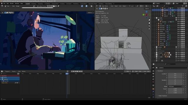Open the Image menu in image editor

[18, 6]
